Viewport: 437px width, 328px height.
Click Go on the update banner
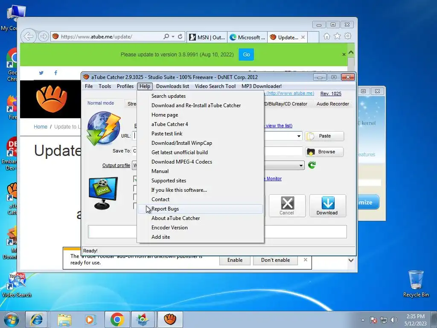[246, 55]
